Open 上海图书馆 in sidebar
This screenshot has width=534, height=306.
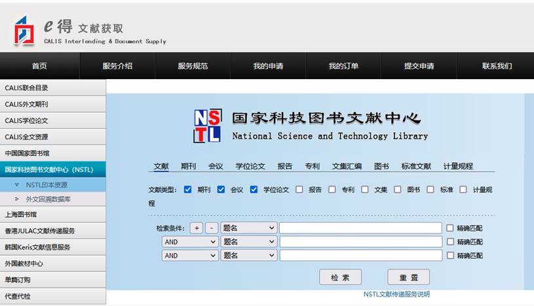tap(53, 214)
